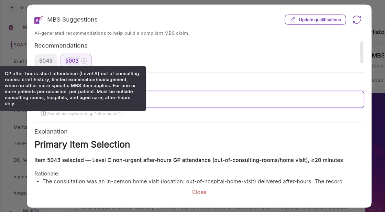Select the 5043 recommendation chip
385x212 pixels.
point(46,61)
